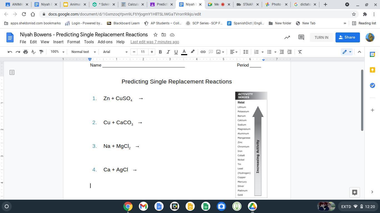The width and height of the screenshot is (380, 213).
Task: Open line spacing options icon
Action: pos(246,52)
